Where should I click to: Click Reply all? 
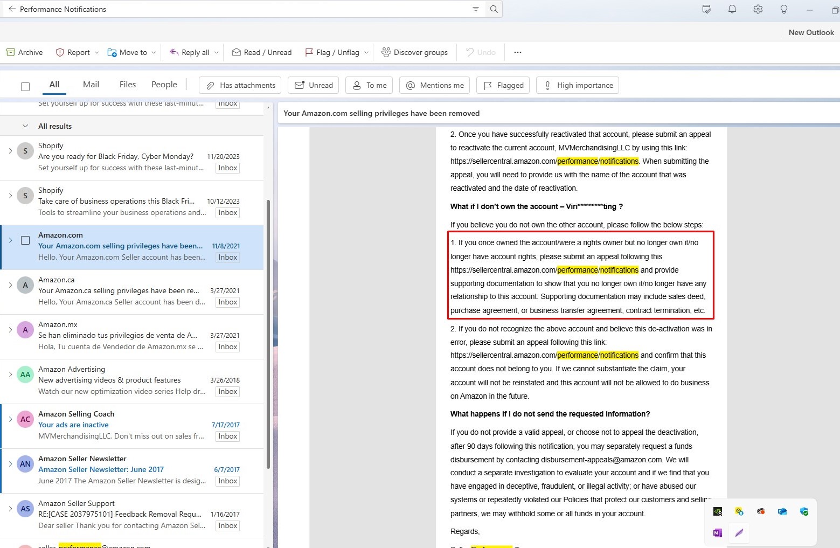190,52
